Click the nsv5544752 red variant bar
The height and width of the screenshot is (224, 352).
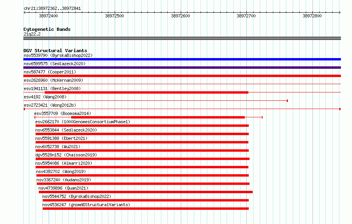pyautogui.click(x=146, y=200)
